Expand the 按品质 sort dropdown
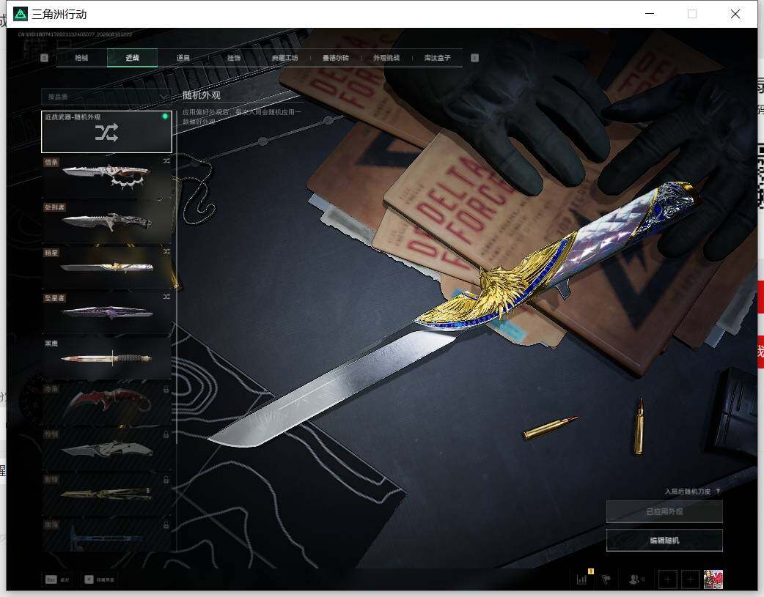 click(x=106, y=97)
